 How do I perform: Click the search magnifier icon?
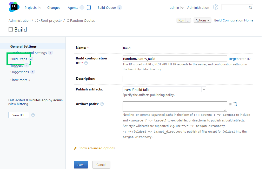tap(250, 7)
